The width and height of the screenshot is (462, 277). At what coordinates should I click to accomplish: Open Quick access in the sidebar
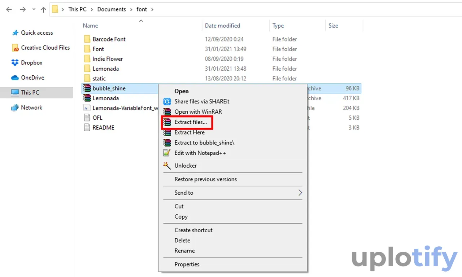coord(37,32)
